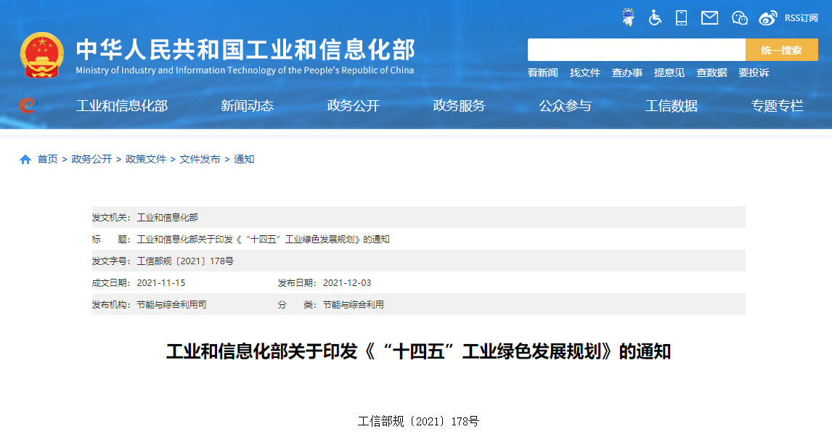Select the 政务公开 navigation menu item

[353, 106]
